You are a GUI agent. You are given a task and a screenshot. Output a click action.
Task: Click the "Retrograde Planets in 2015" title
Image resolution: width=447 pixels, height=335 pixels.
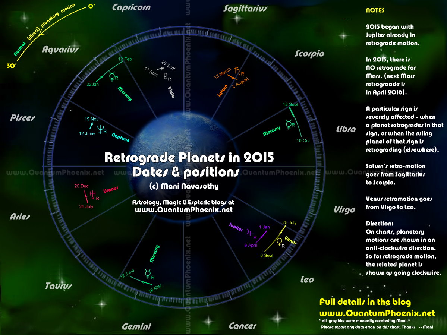tap(189, 158)
